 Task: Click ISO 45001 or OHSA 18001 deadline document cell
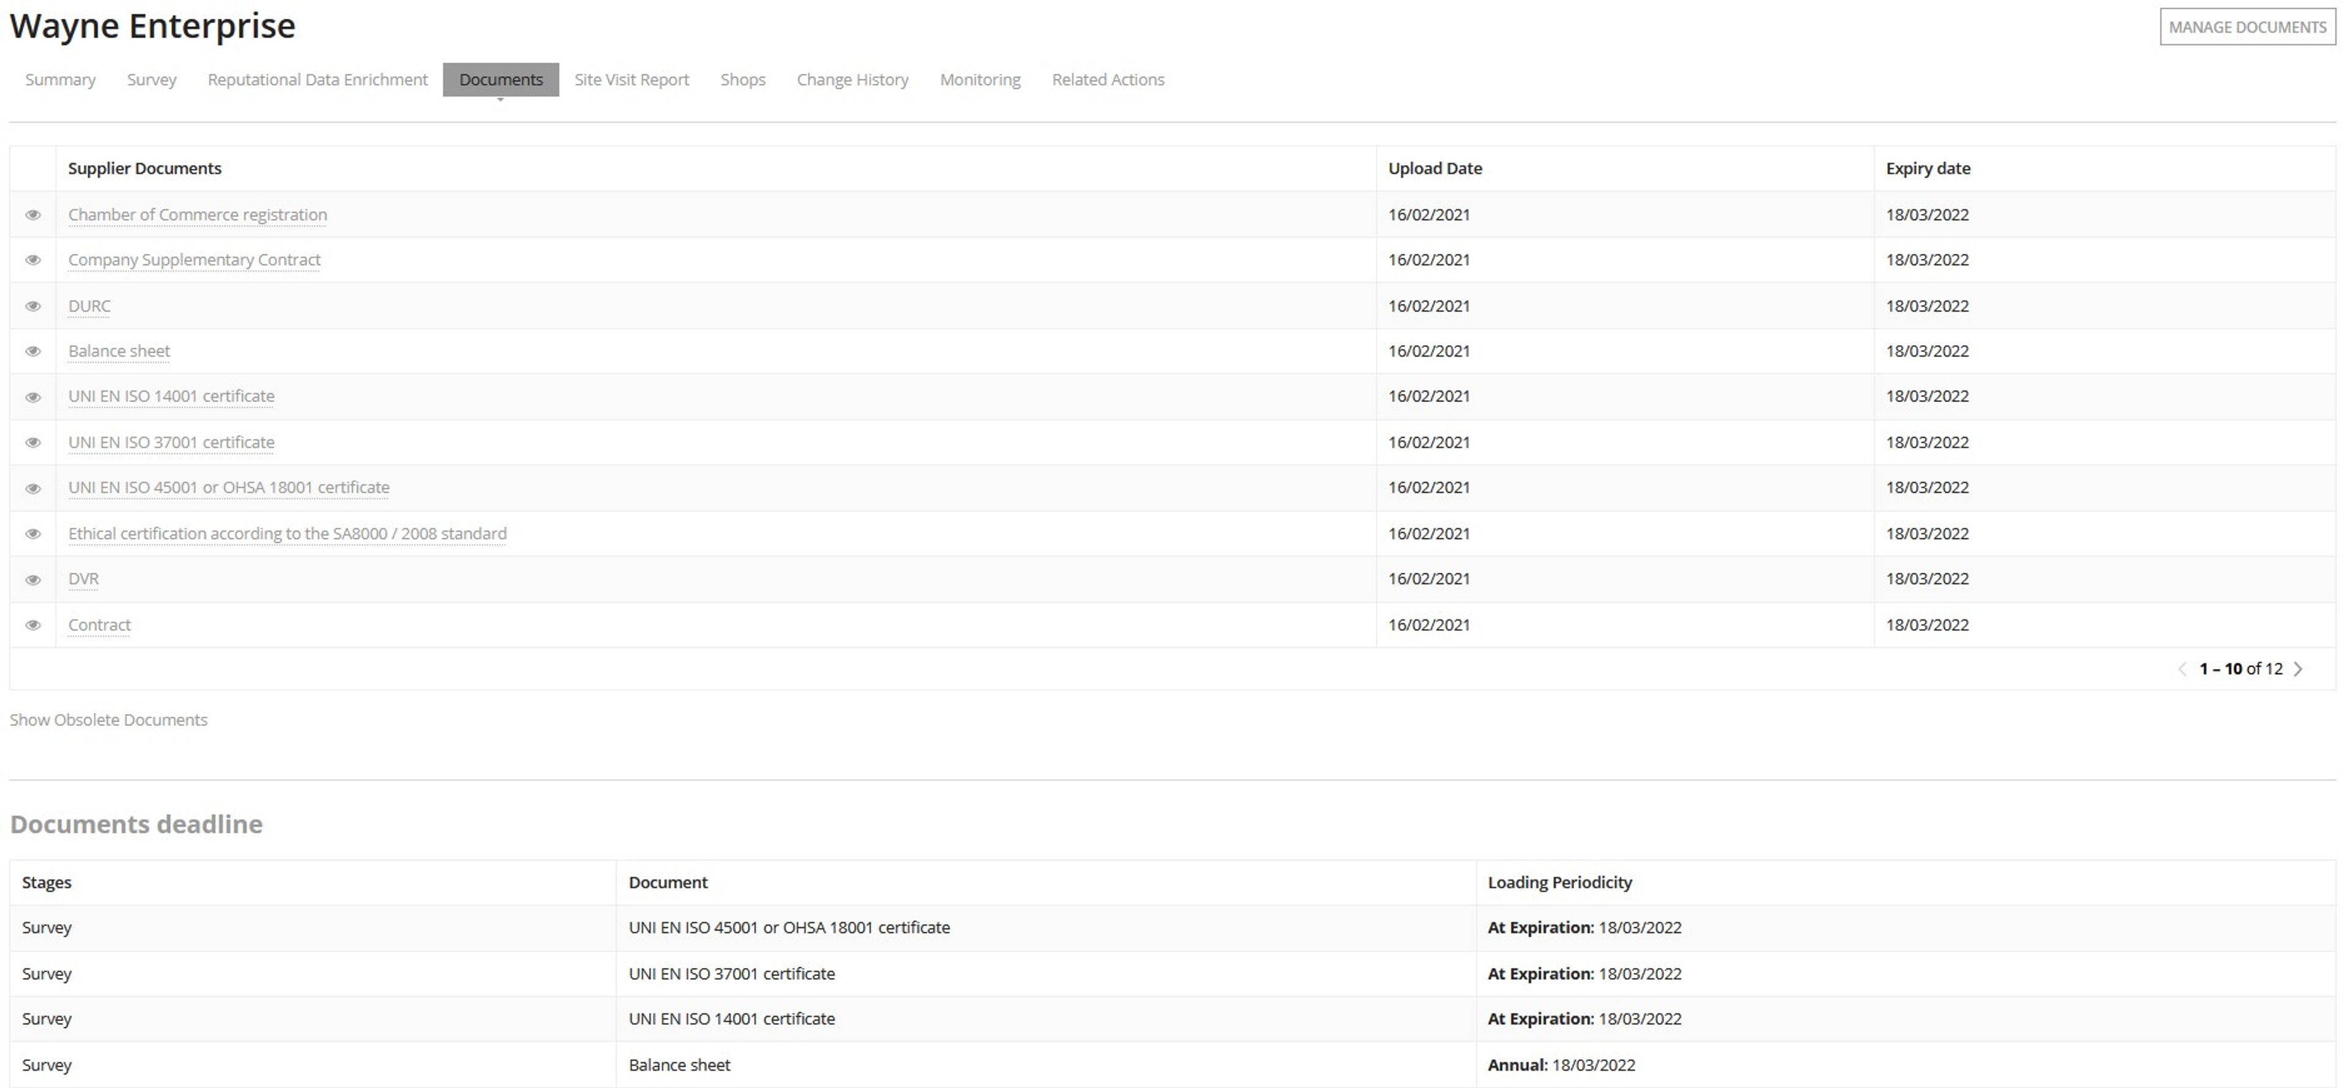click(x=789, y=928)
